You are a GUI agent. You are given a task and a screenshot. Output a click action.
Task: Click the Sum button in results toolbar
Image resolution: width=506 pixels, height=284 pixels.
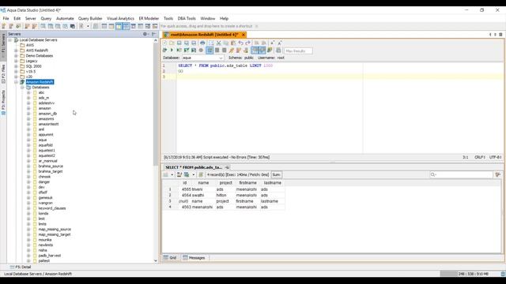pyautogui.click(x=276, y=174)
